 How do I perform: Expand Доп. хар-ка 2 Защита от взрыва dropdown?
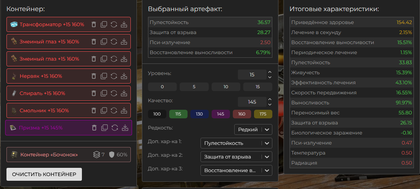(236, 157)
